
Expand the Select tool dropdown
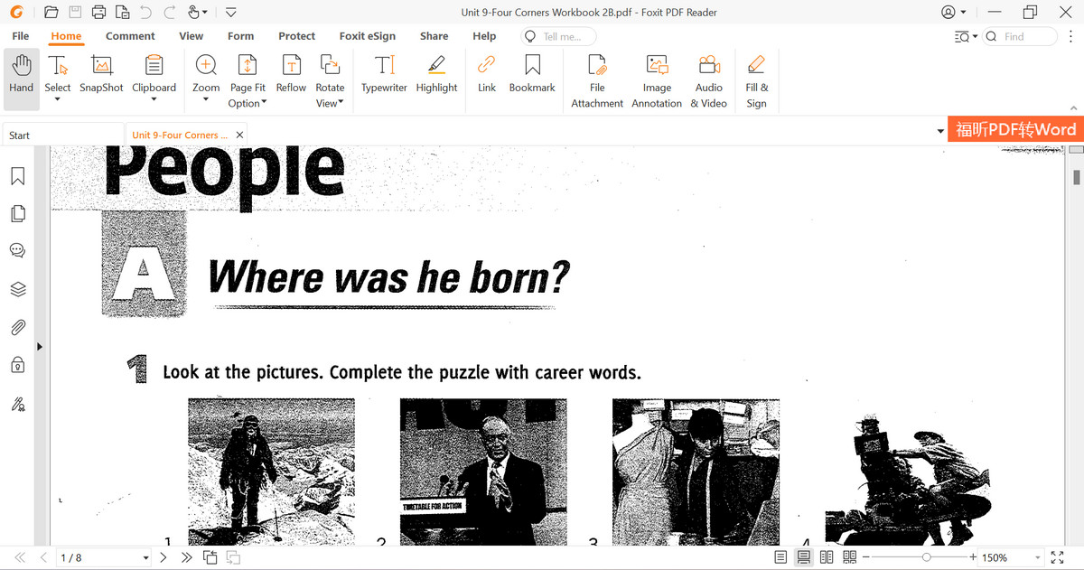[x=57, y=99]
